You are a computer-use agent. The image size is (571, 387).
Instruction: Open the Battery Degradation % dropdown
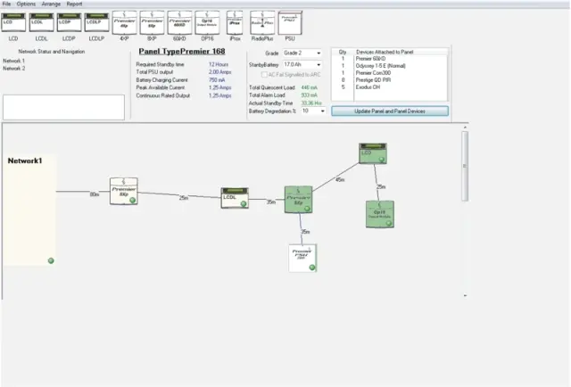[x=313, y=111]
